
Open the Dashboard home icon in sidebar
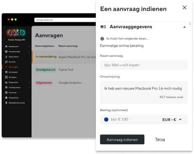point(6,46)
